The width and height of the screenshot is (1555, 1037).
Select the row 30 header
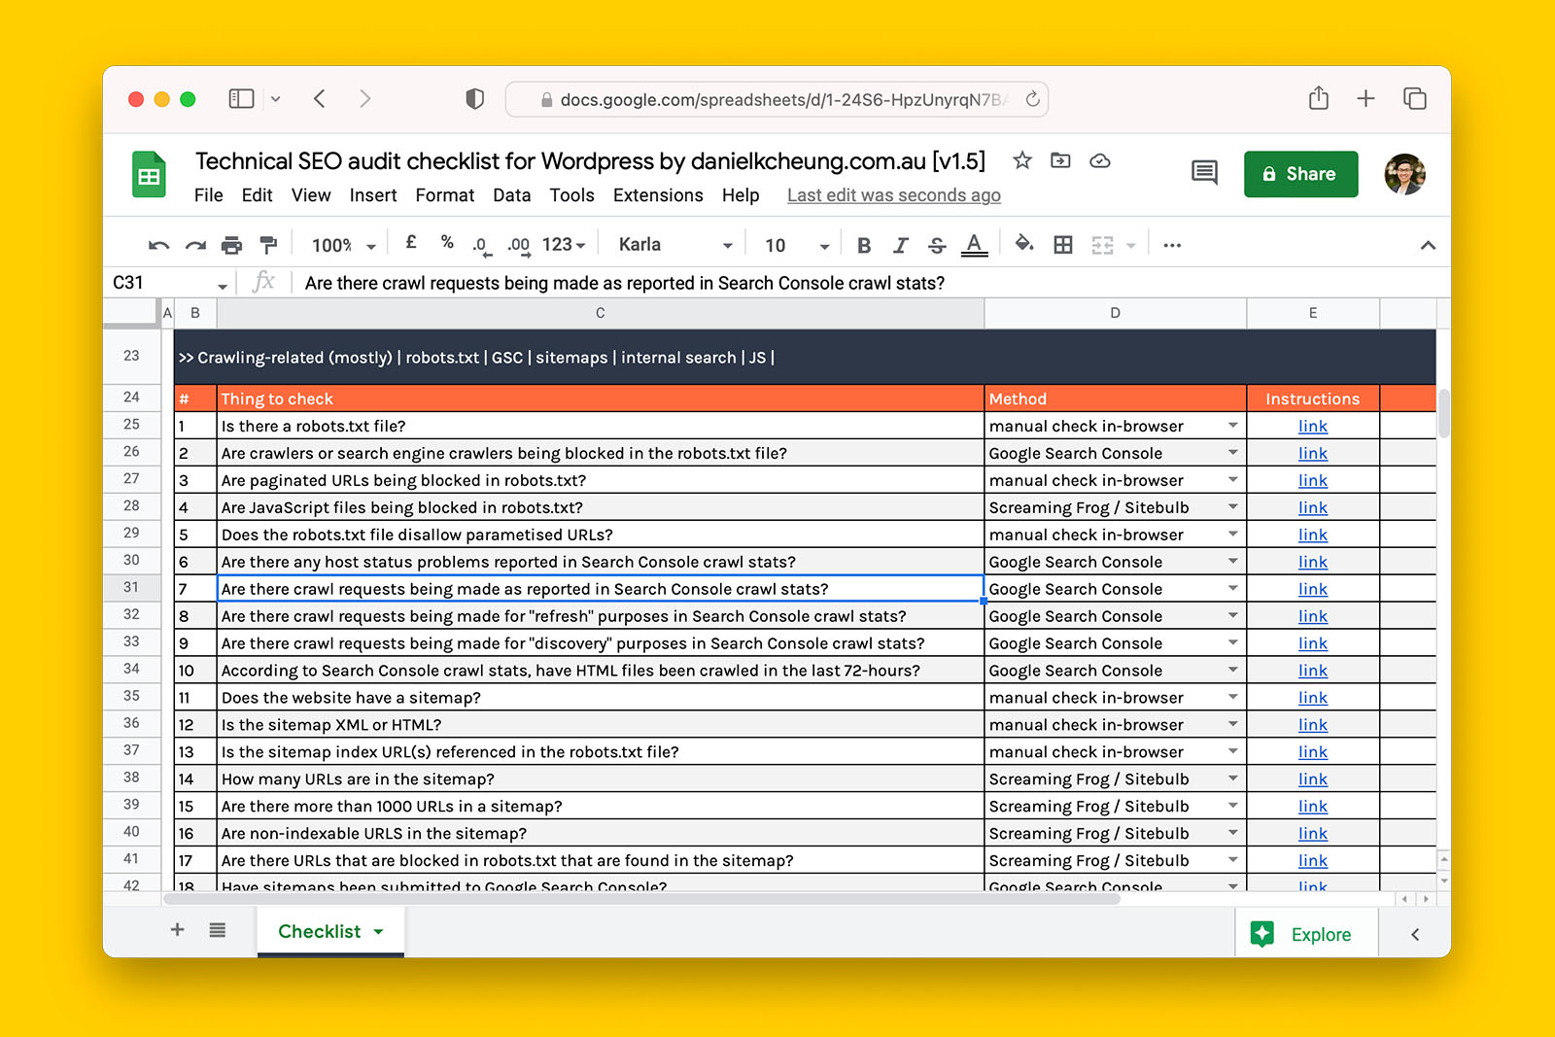[131, 561]
